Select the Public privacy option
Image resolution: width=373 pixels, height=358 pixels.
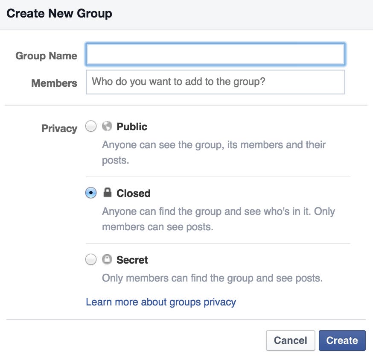pos(91,126)
